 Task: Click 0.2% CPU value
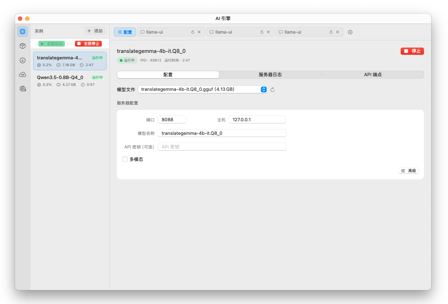(47, 65)
